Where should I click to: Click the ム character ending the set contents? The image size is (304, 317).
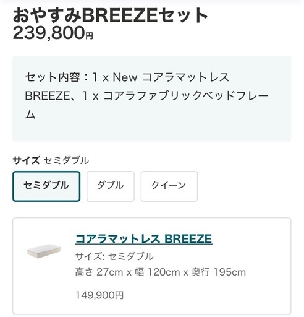click(x=30, y=115)
